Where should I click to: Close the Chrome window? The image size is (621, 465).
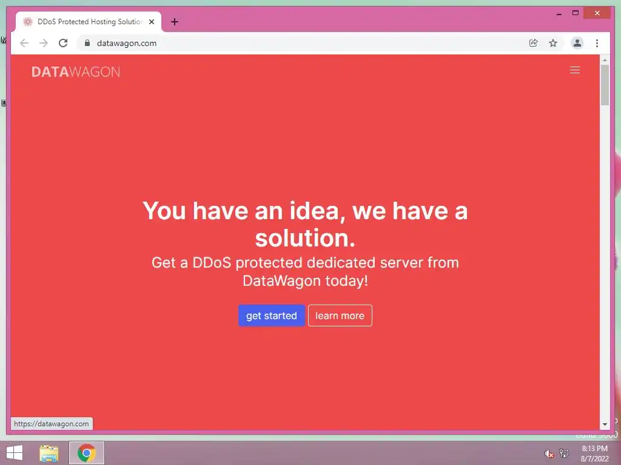pyautogui.click(x=597, y=13)
